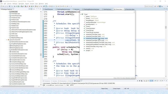
Task: Select Callable.class in Package Explorer
Action: pos(15,52)
